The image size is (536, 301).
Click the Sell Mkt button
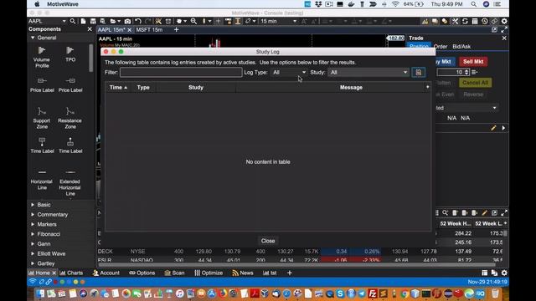click(x=473, y=61)
